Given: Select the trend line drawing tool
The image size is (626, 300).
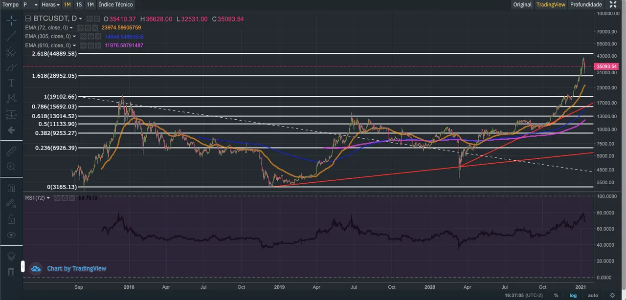Looking at the screenshot, I should 11,36.
